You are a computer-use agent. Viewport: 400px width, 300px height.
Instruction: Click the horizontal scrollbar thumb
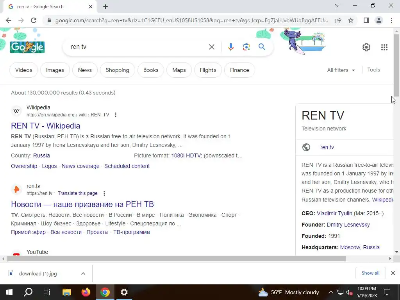pyautogui.click(x=176, y=259)
